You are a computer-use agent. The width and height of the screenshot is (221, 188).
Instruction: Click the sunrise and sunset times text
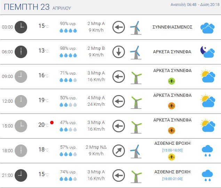click(x=195, y=5)
